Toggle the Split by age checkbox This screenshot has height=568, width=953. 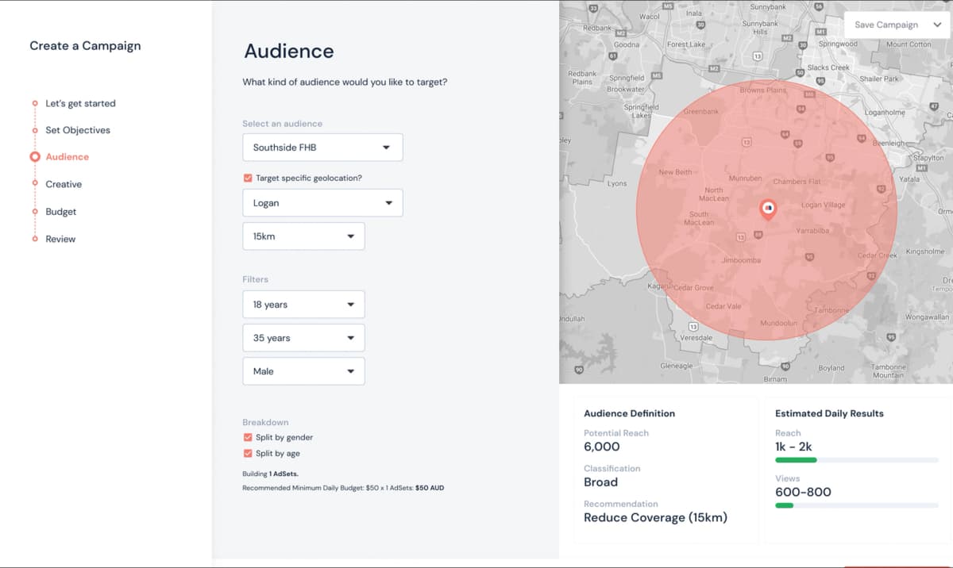pyautogui.click(x=248, y=454)
